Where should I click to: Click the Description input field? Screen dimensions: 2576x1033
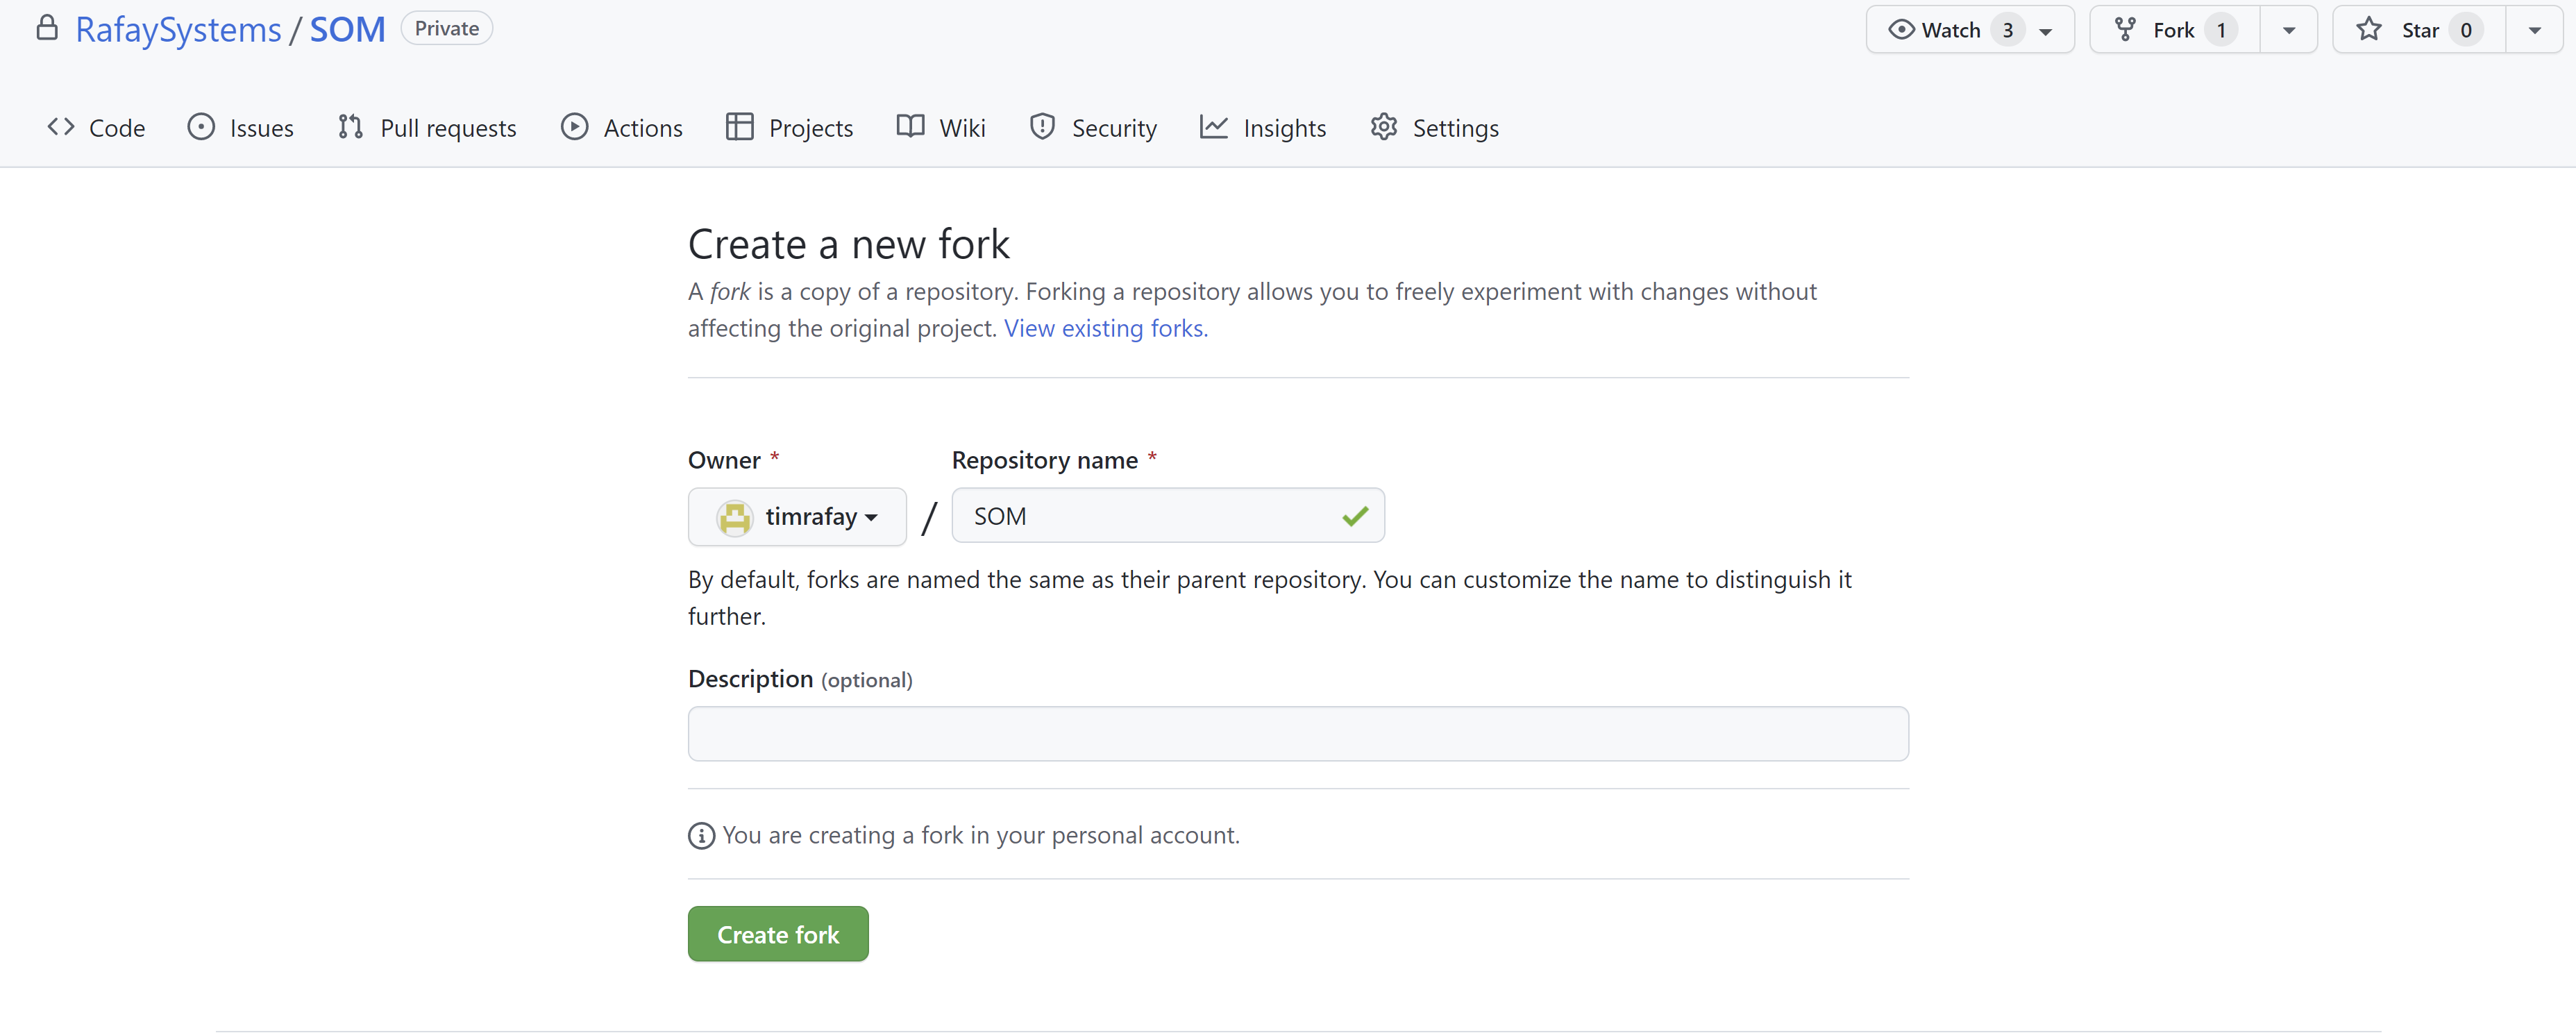(x=1296, y=732)
